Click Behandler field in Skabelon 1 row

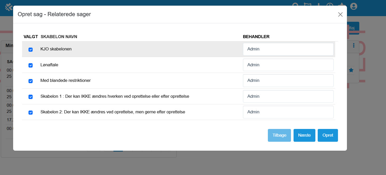coord(288,96)
